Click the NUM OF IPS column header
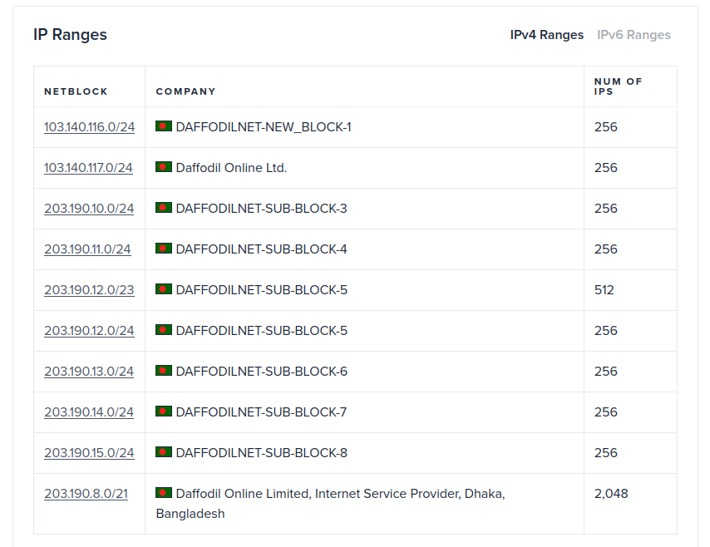The height and width of the screenshot is (547, 710). [x=618, y=86]
